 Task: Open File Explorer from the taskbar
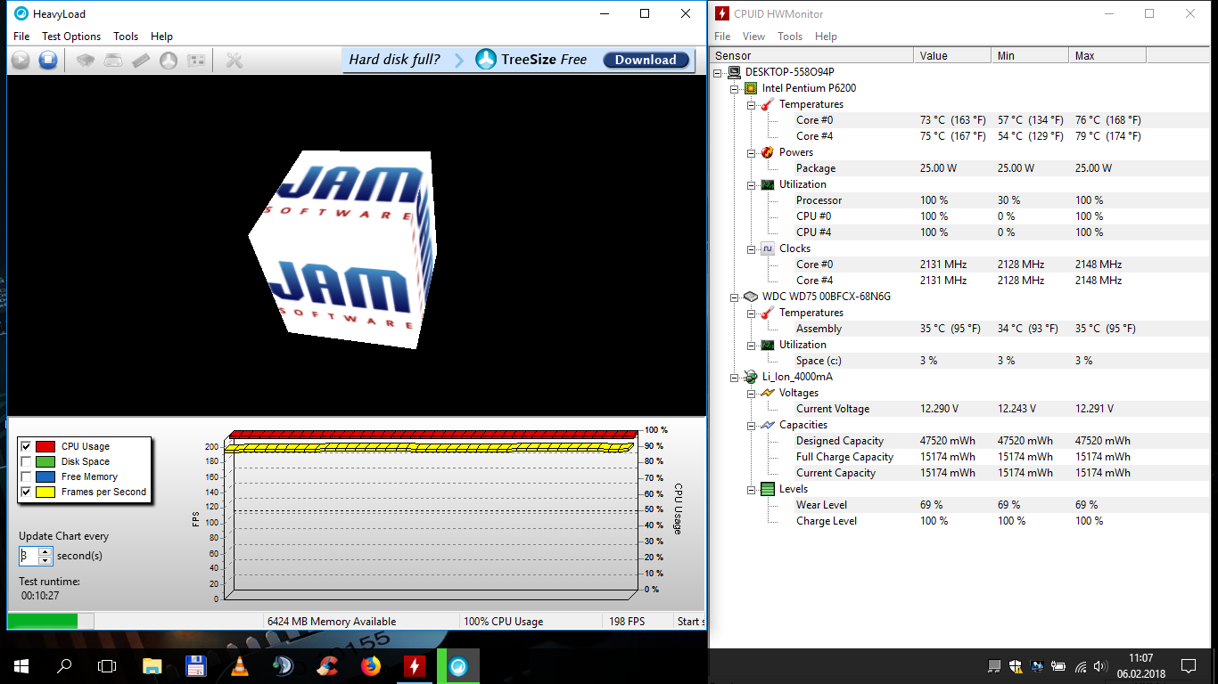[x=152, y=665]
